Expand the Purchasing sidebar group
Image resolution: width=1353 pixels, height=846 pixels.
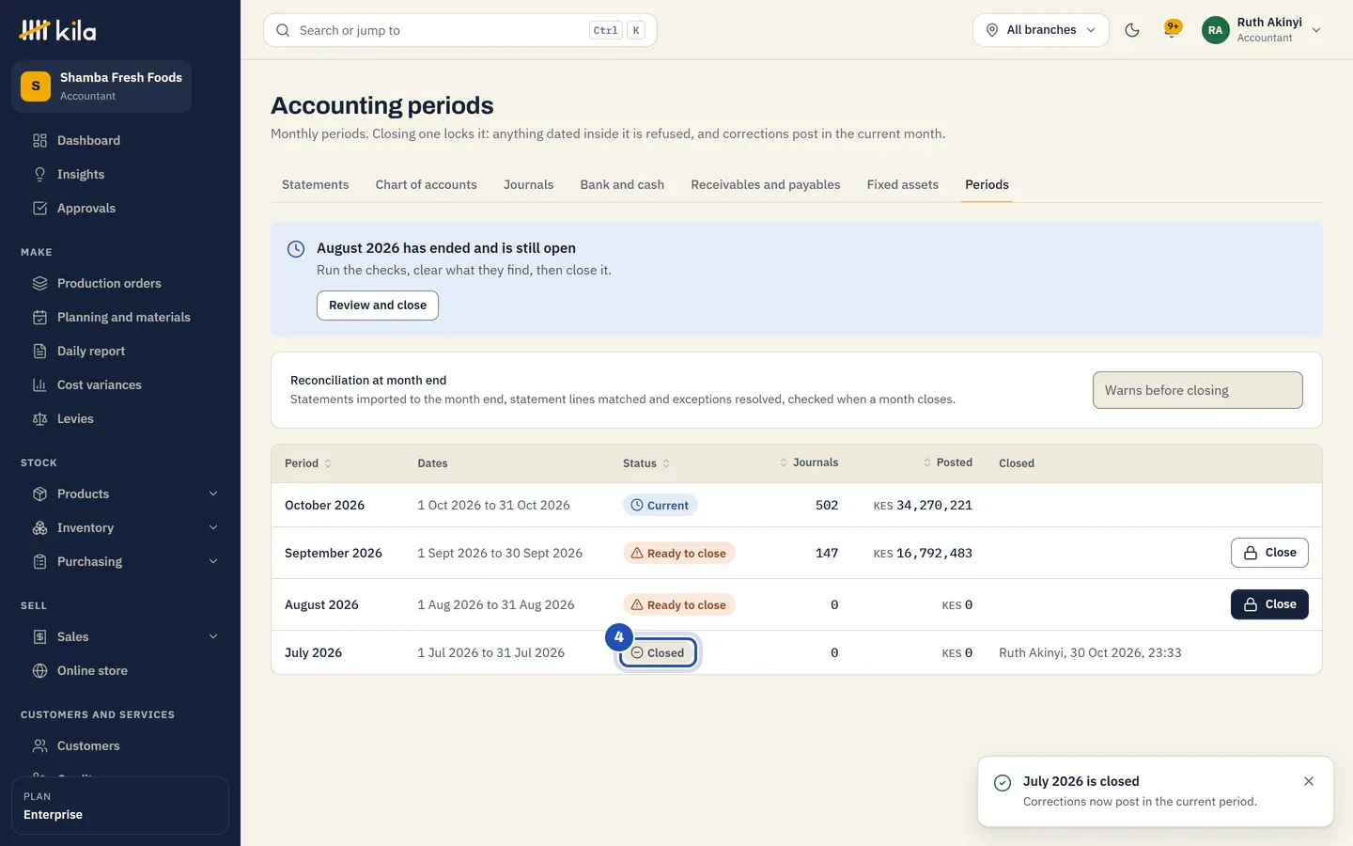[120, 562]
